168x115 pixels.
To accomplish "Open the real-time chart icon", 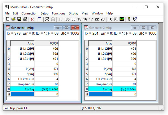I will click(x=122, y=19).
